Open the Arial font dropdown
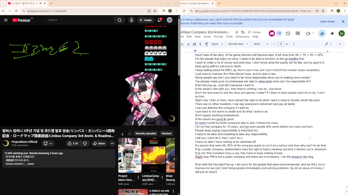Image resolution: width=348 pixels, height=195 pixels. (261, 44)
